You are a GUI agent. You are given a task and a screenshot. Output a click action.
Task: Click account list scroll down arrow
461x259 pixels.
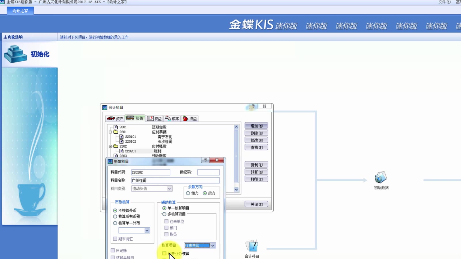coord(236,189)
